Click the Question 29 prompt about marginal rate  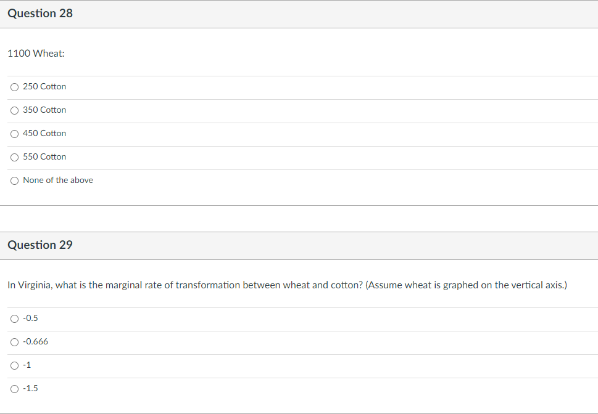(x=287, y=285)
